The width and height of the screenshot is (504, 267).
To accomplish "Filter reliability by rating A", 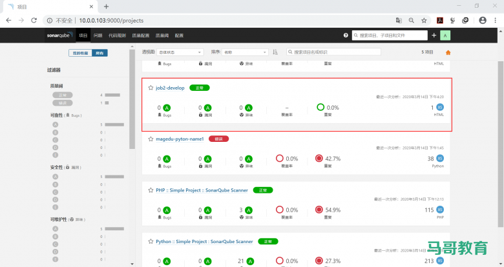I will tap(56, 124).
